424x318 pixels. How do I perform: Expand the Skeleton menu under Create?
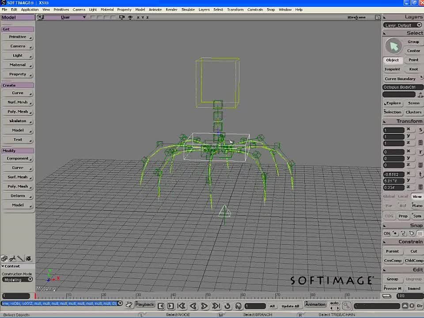coord(18,121)
